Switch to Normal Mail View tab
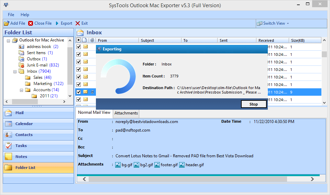The width and height of the screenshot is (330, 195). point(94,112)
